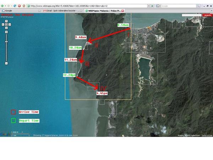The image size is (213, 160).
Task: Click the Google search engine icon
Action: point(158,6)
